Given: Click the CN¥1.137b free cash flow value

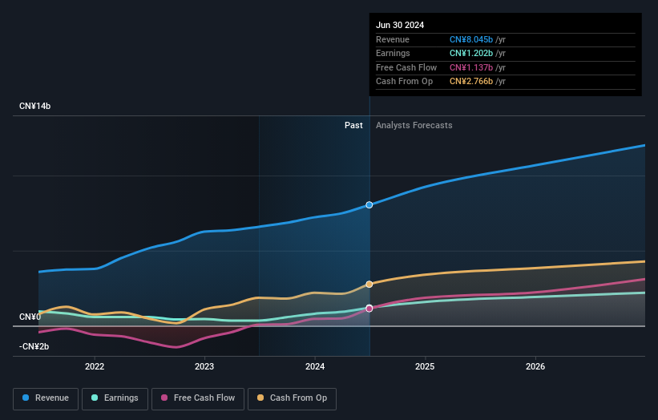Looking at the screenshot, I should (x=471, y=67).
